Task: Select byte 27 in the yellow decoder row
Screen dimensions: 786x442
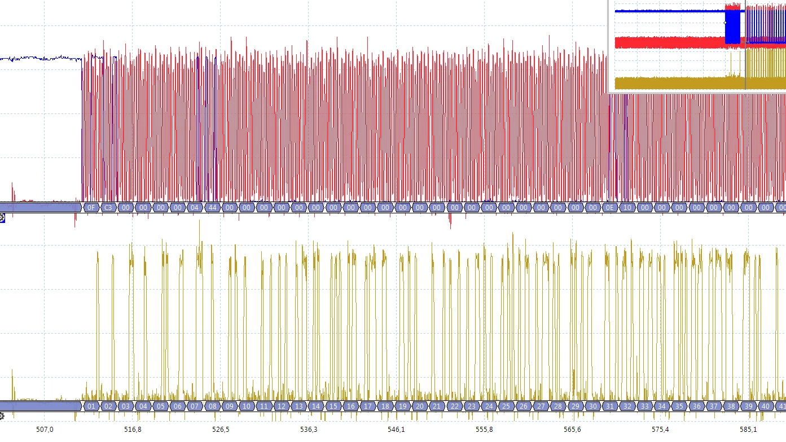Action: pyautogui.click(x=541, y=406)
